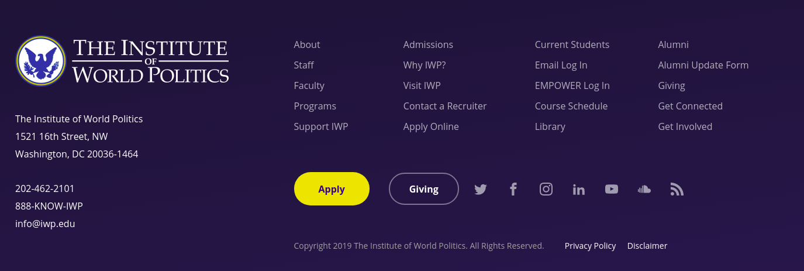Open the YouTube social icon
The width and height of the screenshot is (804, 271).
pos(612,189)
